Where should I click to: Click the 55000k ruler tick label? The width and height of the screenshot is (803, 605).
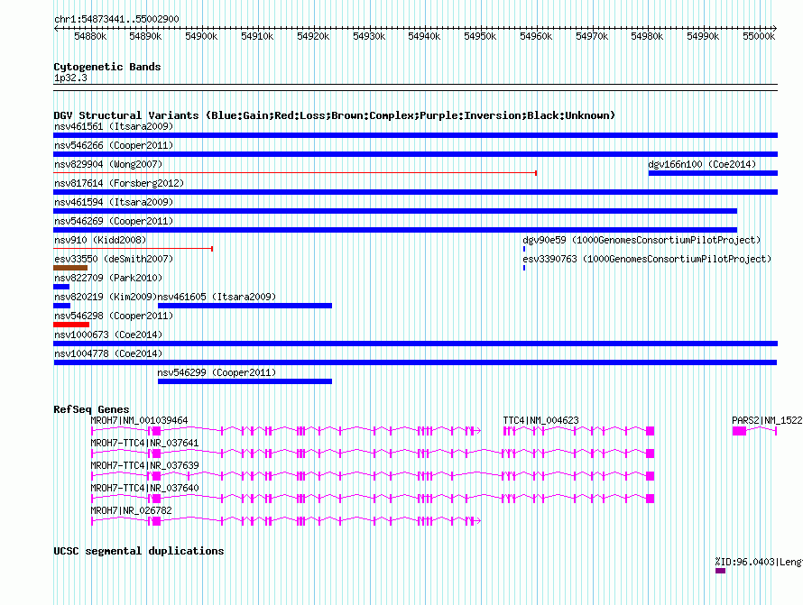pos(759,36)
